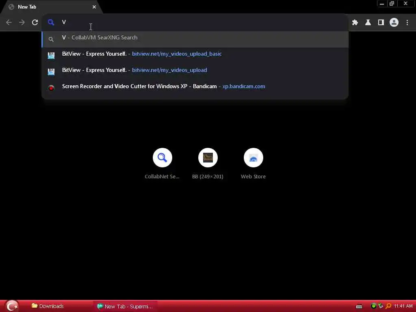416x312 pixels.
Task: Open the CollabNet Se... shortcut
Action: point(162,163)
